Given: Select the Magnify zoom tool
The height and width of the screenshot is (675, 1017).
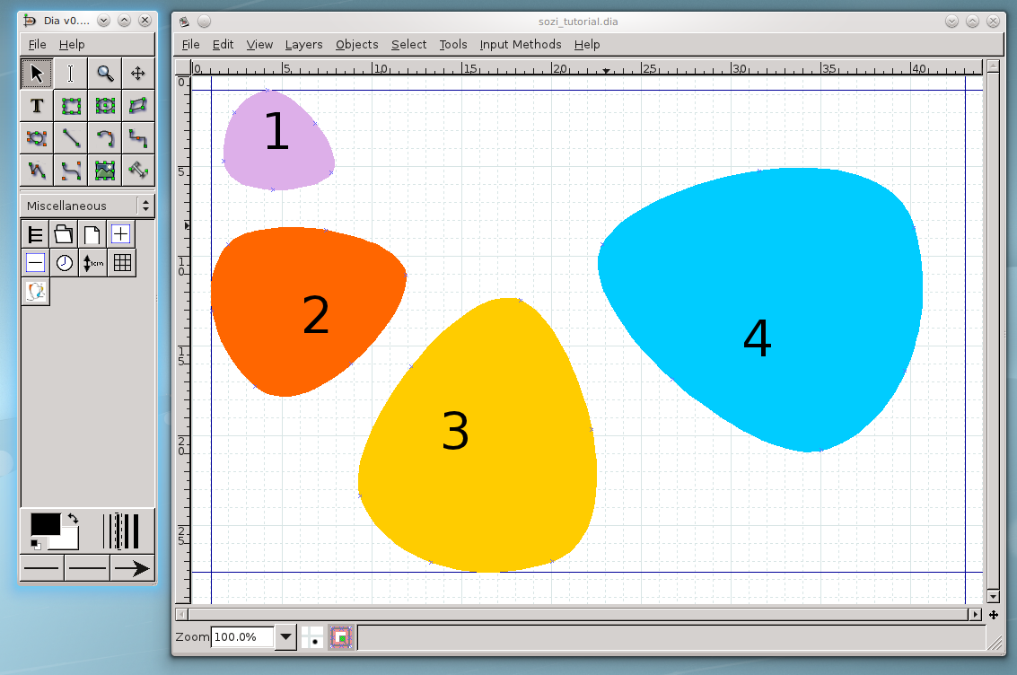Looking at the screenshot, I should [x=105, y=74].
